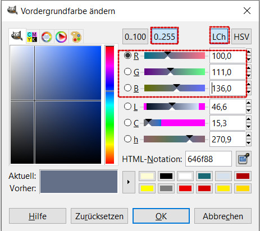Switch color model to LCh
The height and width of the screenshot is (231, 260).
219,36
